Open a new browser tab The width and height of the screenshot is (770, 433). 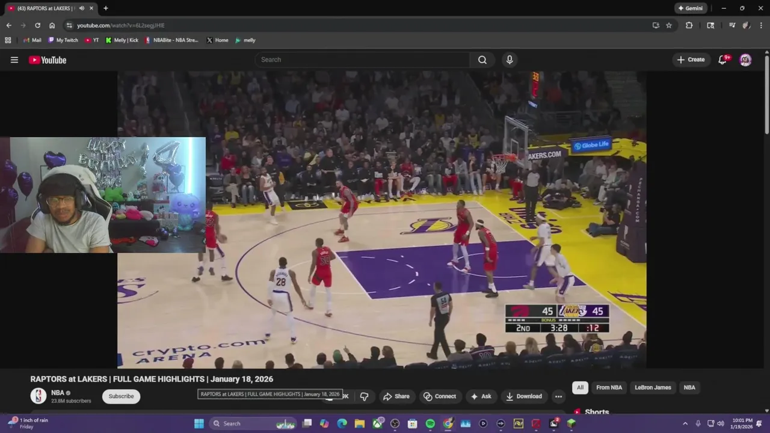click(106, 8)
